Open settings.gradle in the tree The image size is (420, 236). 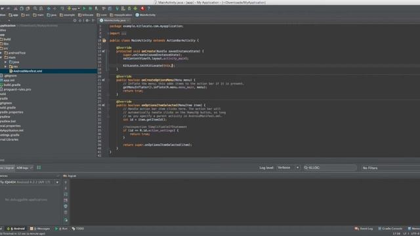[10, 135]
